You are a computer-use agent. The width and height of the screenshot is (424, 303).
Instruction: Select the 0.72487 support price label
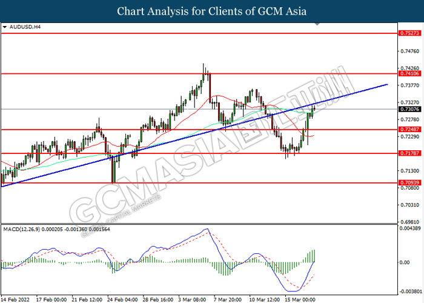[409, 129]
